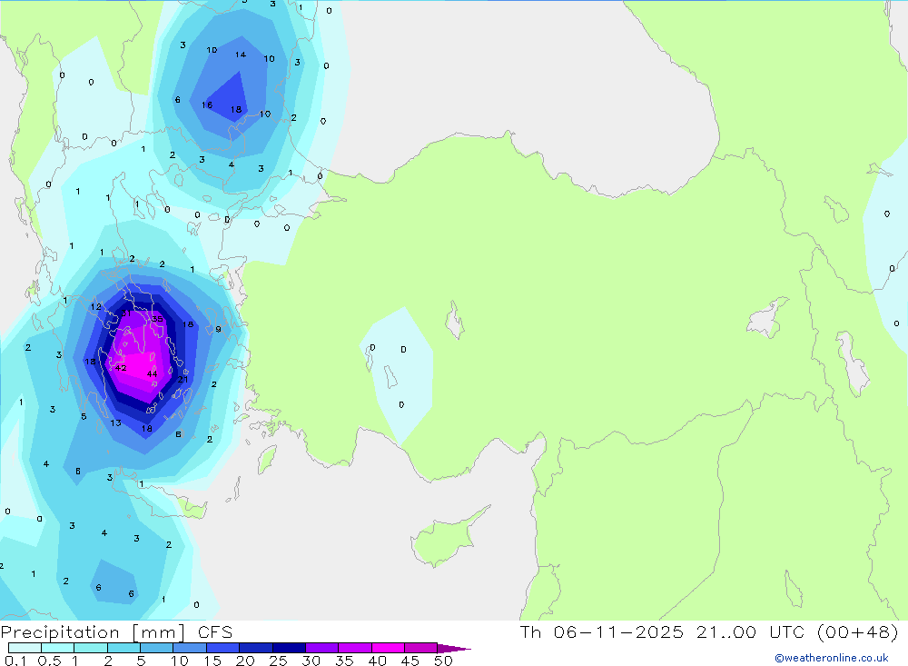Click the 'Precipitation [mm] CFS' title text

tap(116, 632)
